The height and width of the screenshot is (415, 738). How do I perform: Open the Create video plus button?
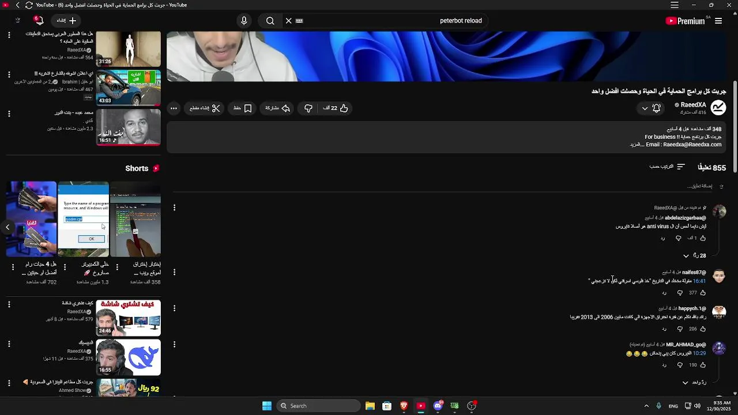pos(66,21)
